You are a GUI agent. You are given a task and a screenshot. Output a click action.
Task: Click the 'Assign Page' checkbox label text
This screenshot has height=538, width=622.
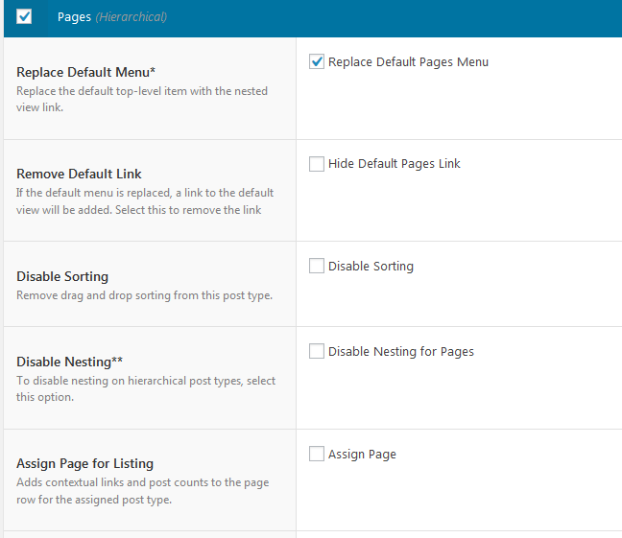(x=362, y=454)
